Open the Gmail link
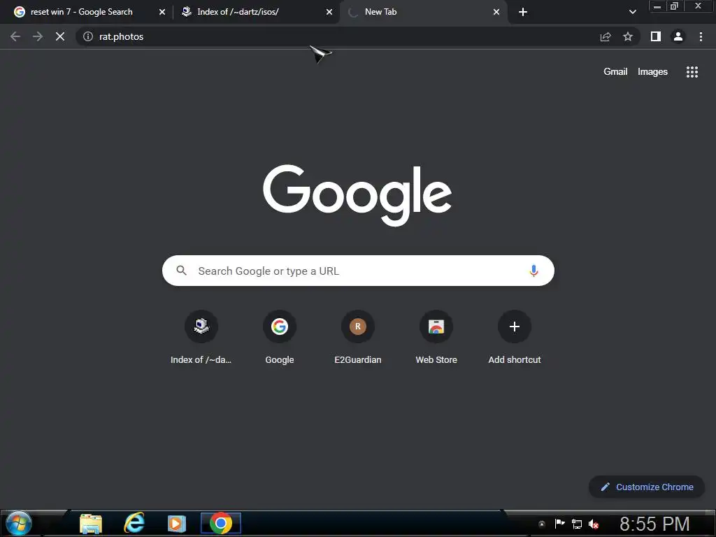The width and height of the screenshot is (716, 537). (x=615, y=72)
